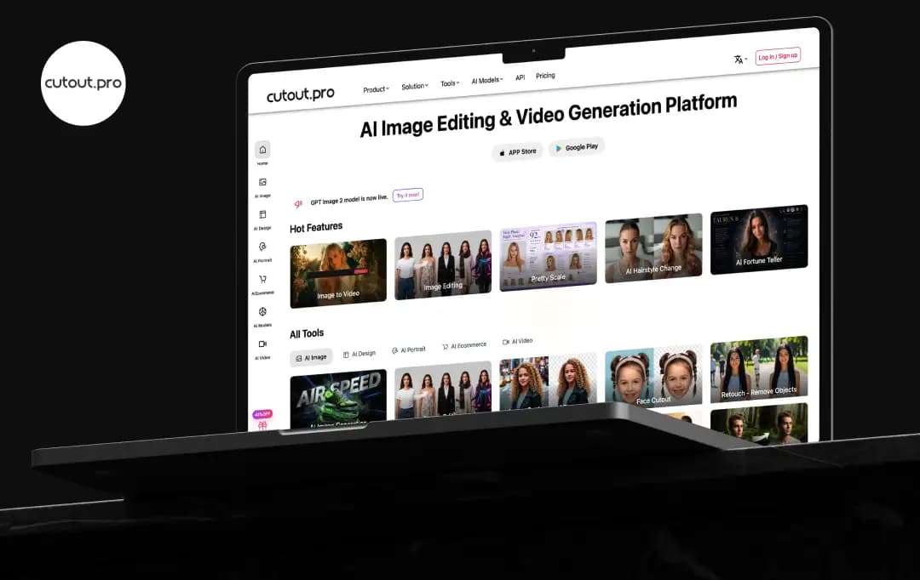
Task: Click the Google Play download button
Action: [577, 147]
